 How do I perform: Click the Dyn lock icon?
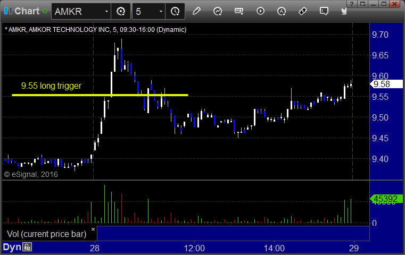pyautogui.click(x=27, y=247)
